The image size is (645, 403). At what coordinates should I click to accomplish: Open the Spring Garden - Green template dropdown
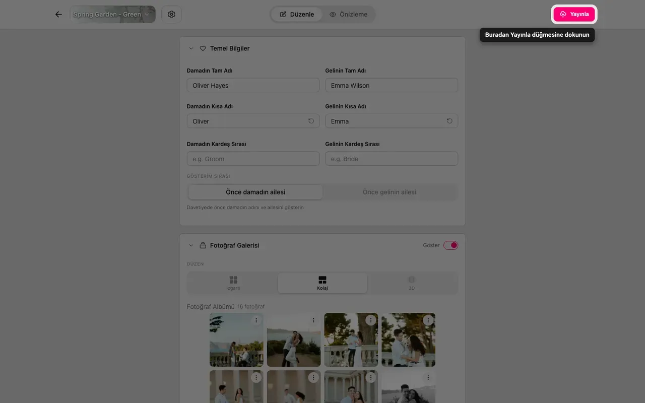pyautogui.click(x=112, y=14)
